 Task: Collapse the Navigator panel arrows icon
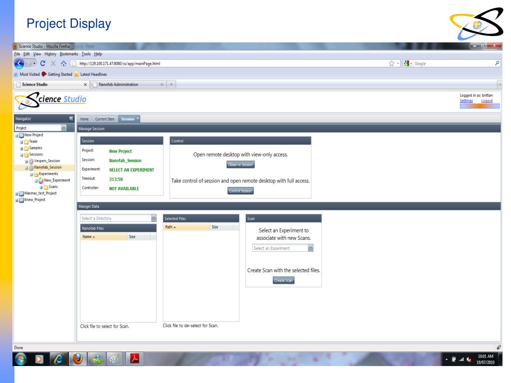click(x=71, y=119)
